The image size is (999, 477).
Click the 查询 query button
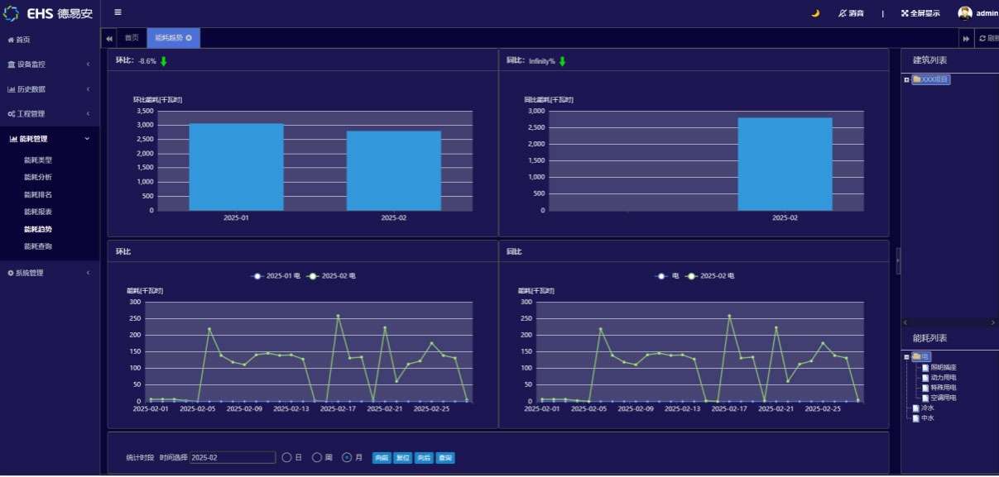445,458
